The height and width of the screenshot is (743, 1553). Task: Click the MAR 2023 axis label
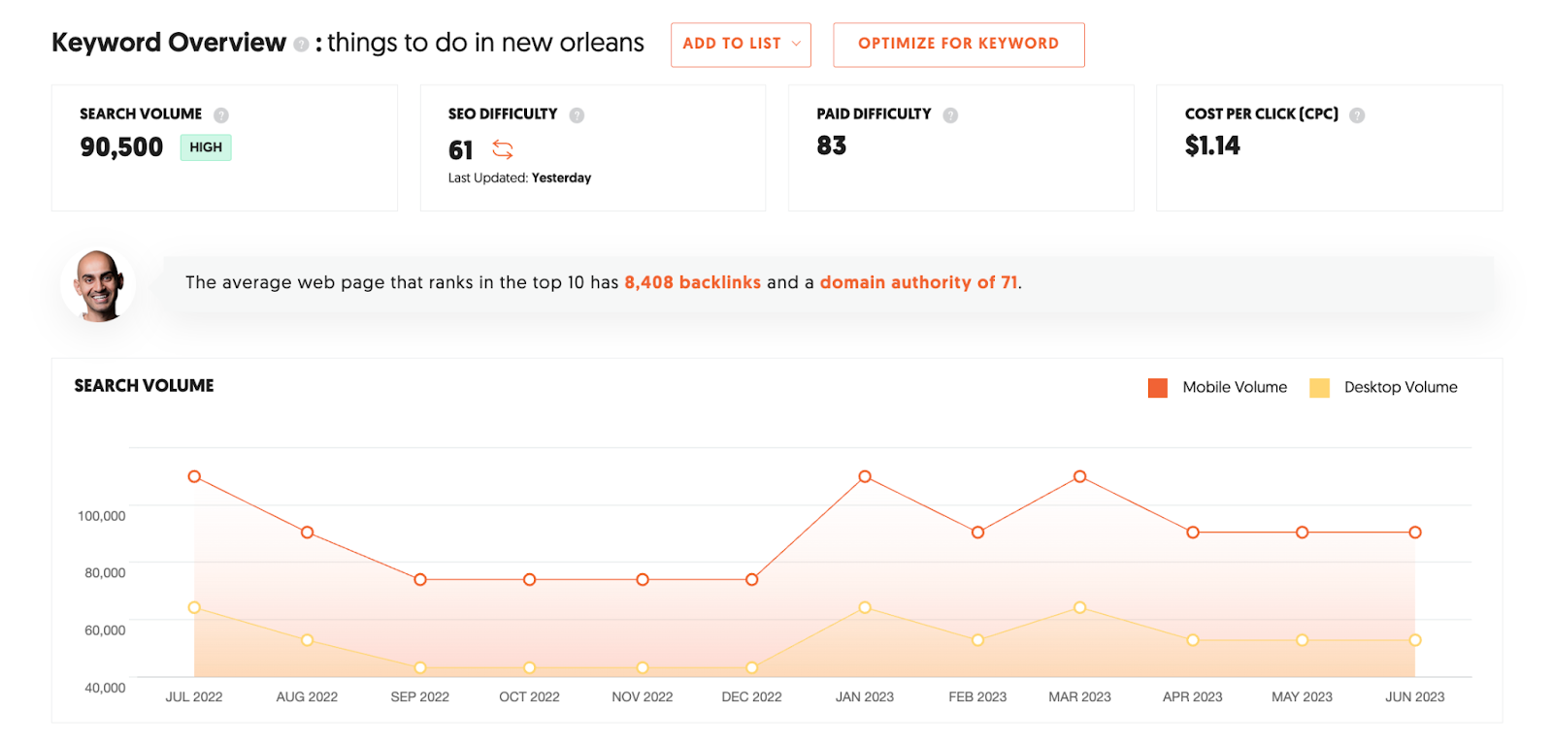[1079, 696]
